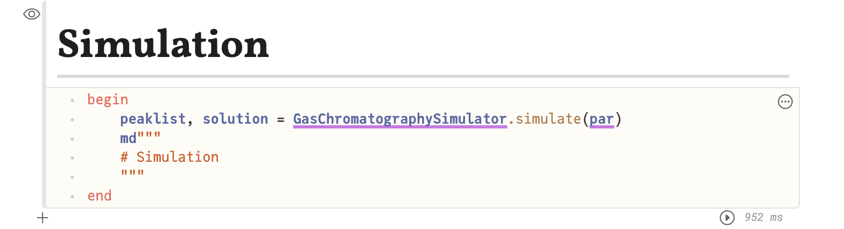Click the '# Simulation' markdown line in code
Screen dimensions: 844x229
tap(170, 157)
